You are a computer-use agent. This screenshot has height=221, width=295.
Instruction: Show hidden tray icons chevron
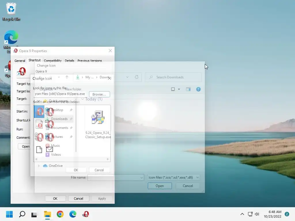click(242, 214)
